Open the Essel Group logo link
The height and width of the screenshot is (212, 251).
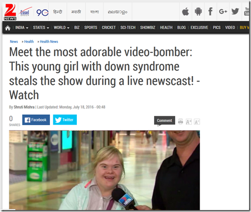(x=25, y=12)
